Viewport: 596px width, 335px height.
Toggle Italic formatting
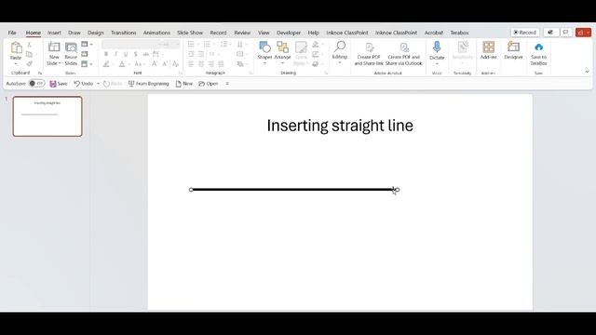pos(115,54)
